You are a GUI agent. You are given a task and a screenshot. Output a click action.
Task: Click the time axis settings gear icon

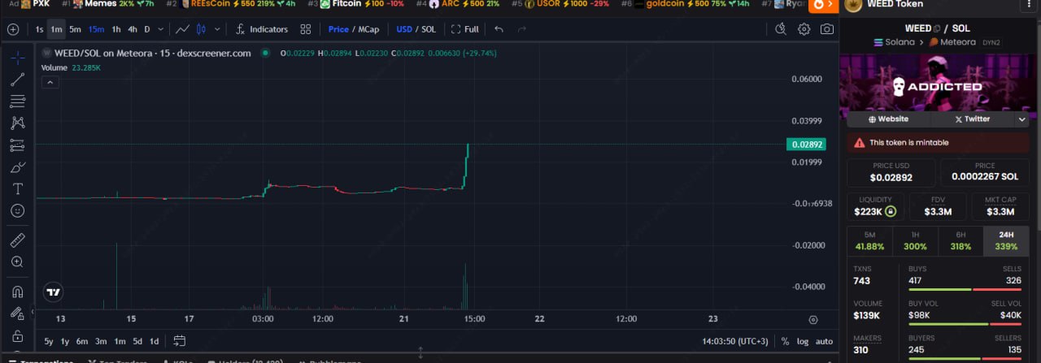813,320
